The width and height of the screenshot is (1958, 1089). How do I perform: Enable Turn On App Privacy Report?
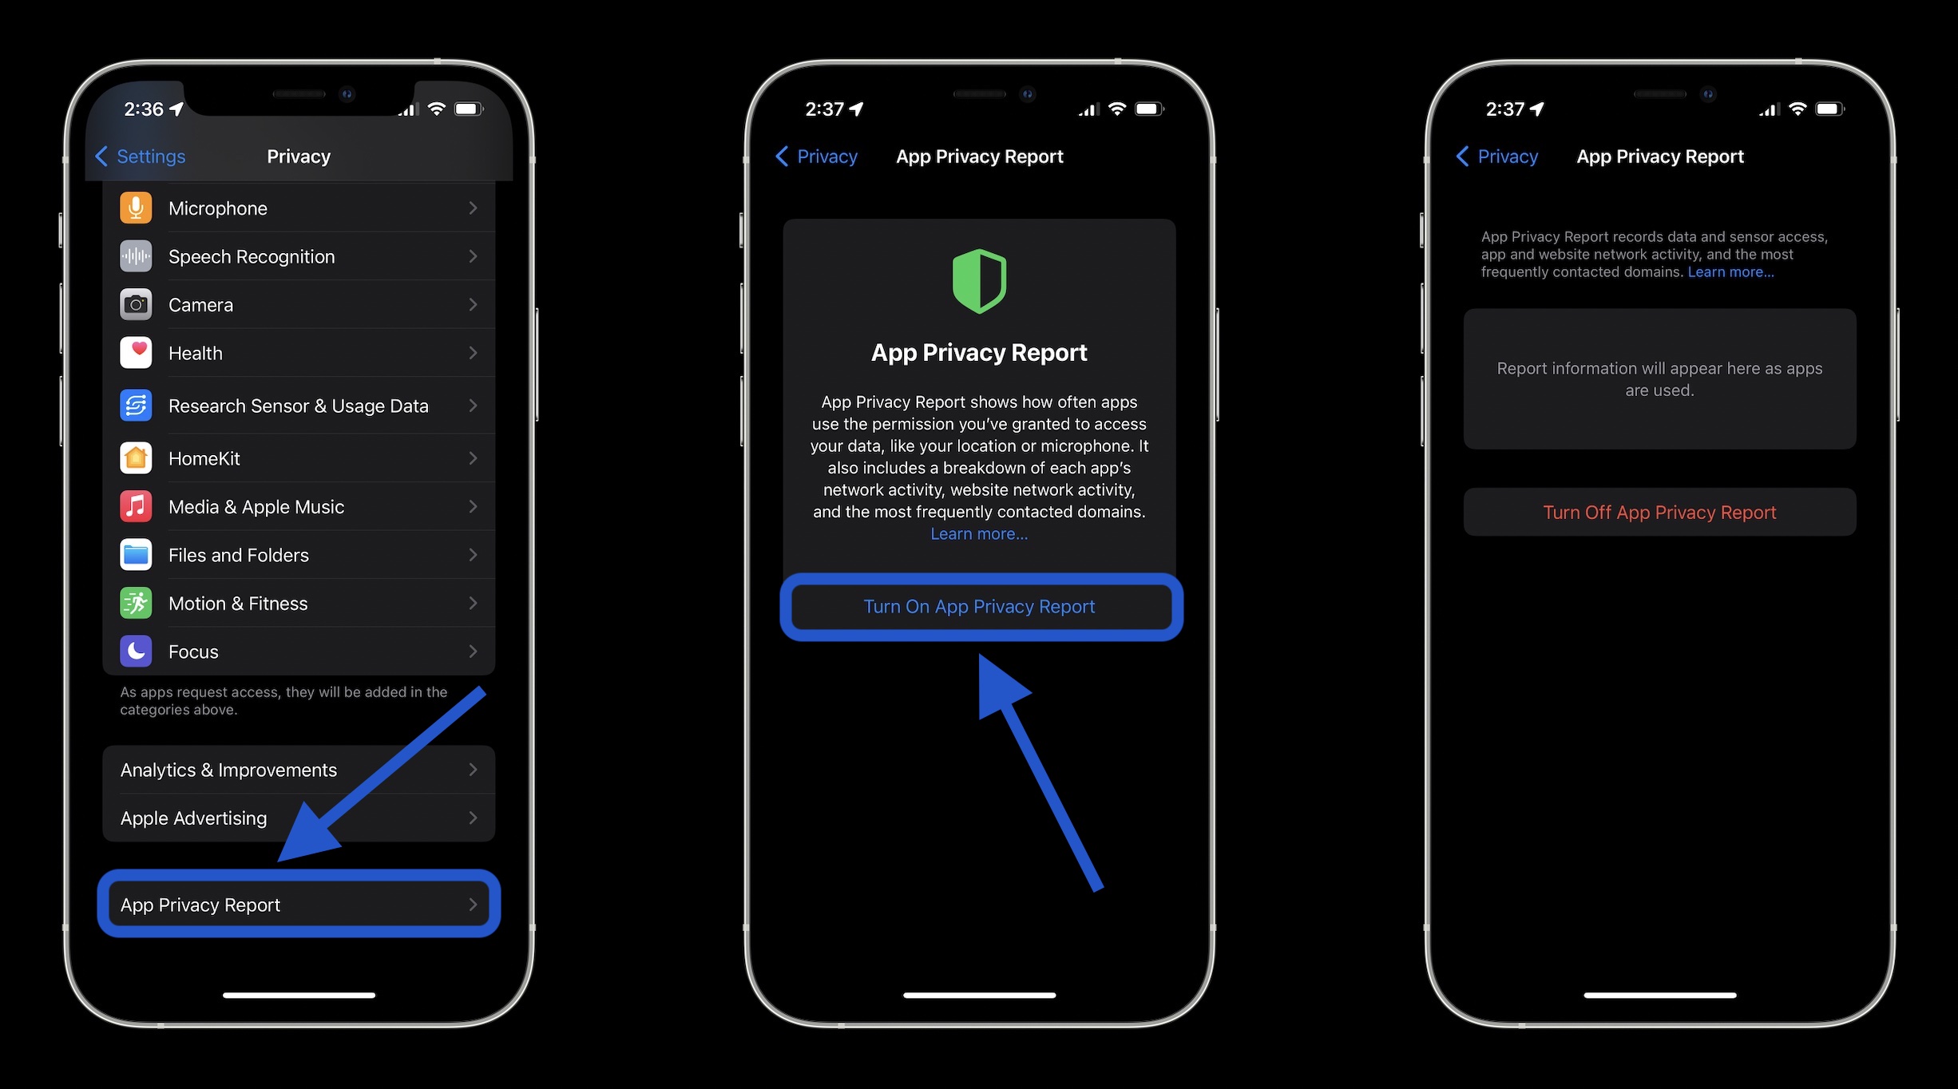point(977,605)
